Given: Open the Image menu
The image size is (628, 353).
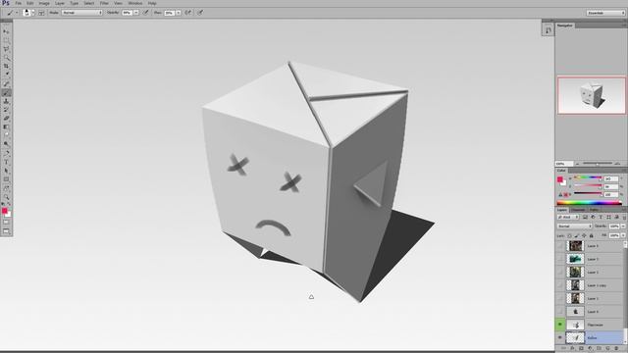Looking at the screenshot, I should point(44,3).
